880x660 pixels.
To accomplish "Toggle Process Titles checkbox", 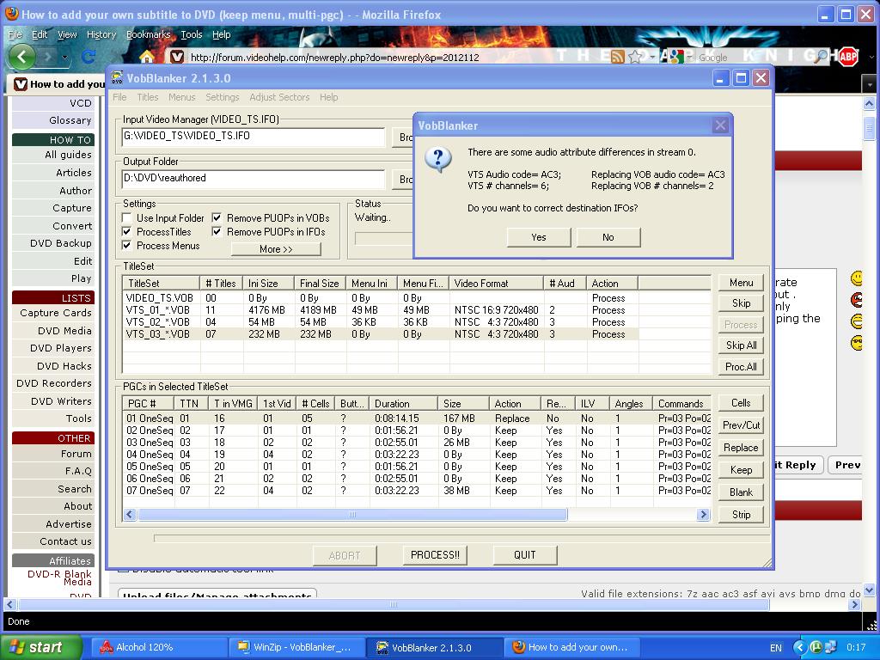I will 127,232.
